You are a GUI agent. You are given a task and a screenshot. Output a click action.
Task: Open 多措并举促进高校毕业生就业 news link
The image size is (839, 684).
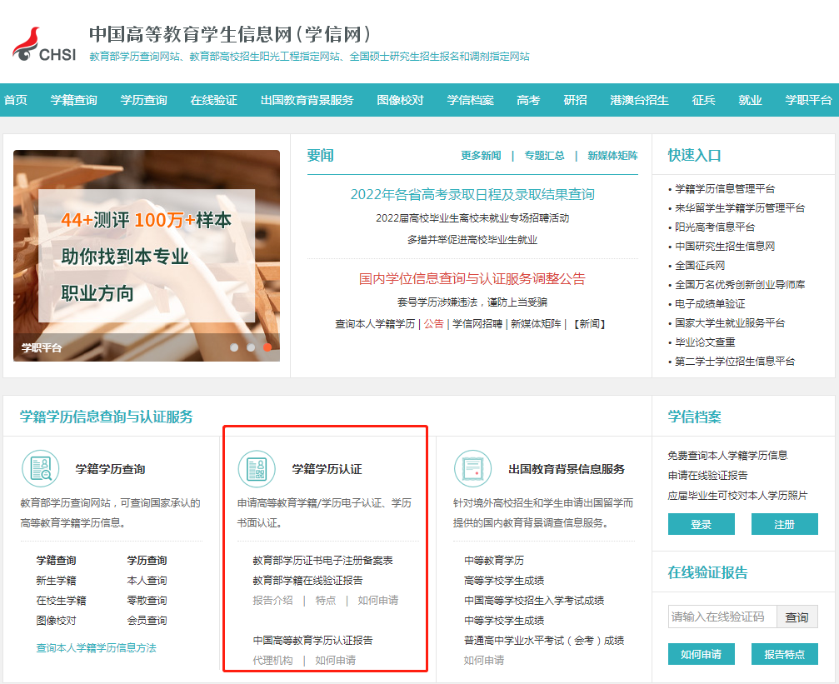472,240
